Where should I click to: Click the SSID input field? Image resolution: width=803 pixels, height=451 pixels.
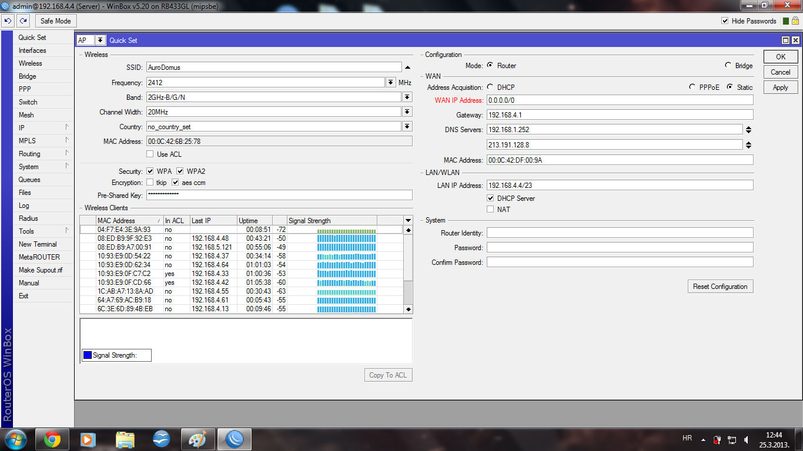tap(274, 68)
